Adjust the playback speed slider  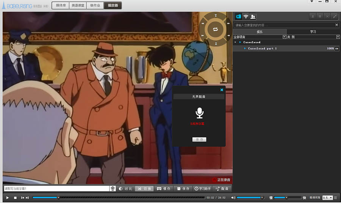click(x=287, y=198)
